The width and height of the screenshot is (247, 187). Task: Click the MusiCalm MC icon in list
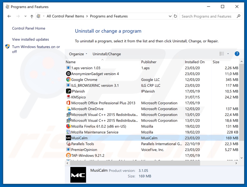tap(68, 138)
